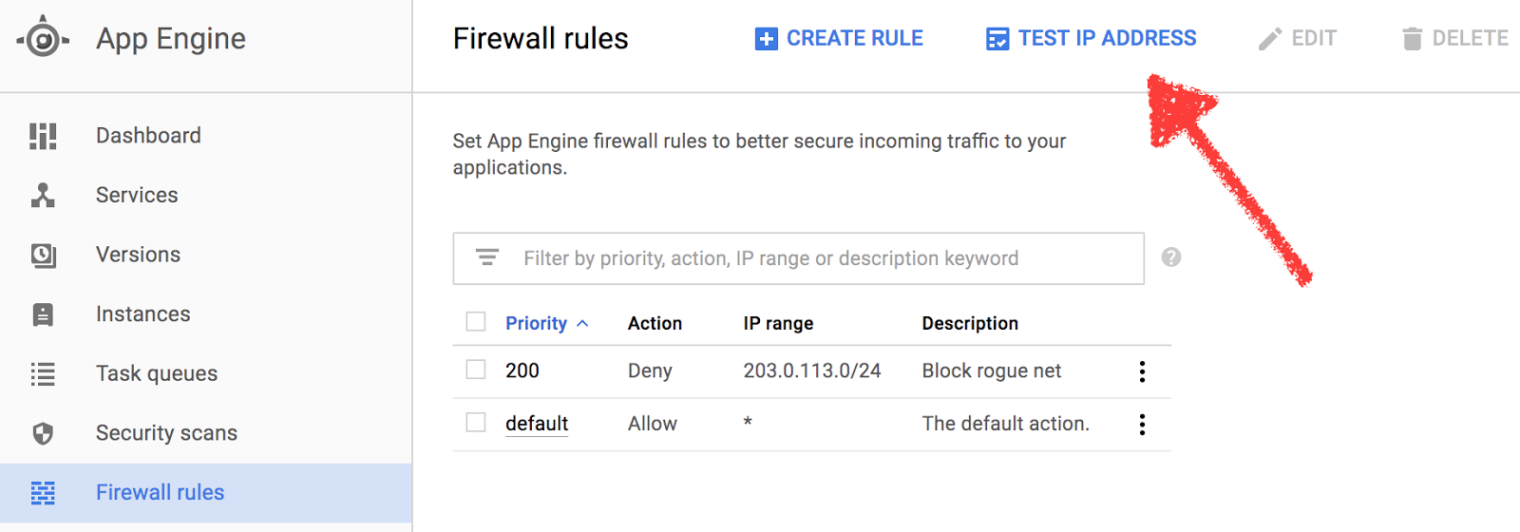
Task: Open Security scans menu item
Action: (x=166, y=433)
